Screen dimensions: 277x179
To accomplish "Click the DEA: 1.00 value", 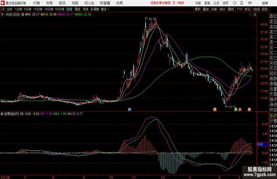I will [x=60, y=114].
